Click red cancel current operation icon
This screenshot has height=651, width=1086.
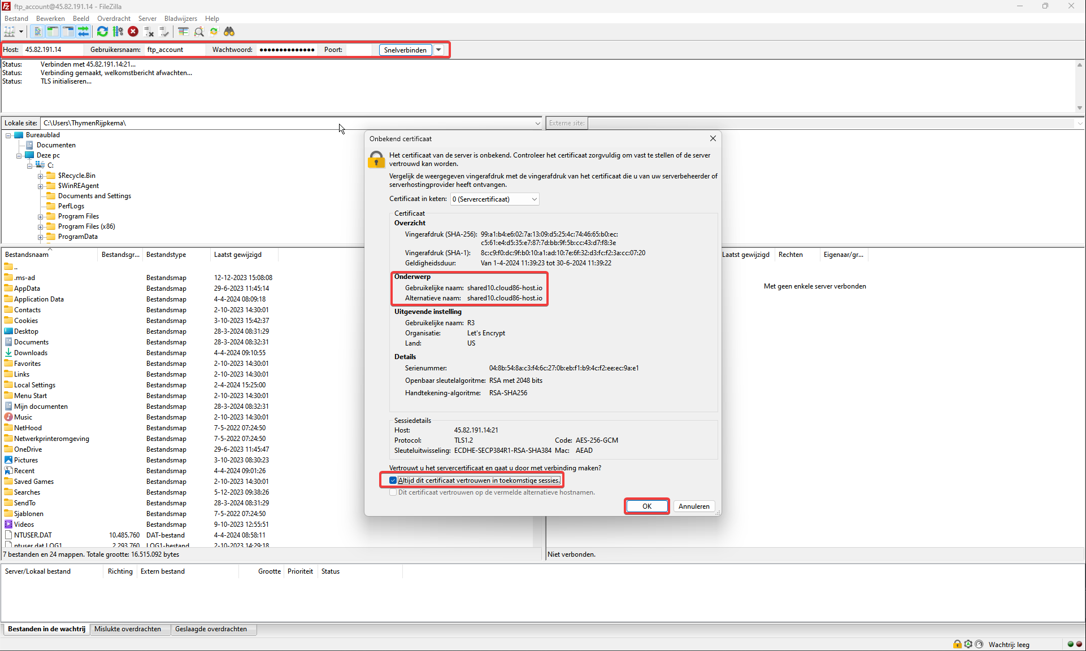tap(133, 32)
